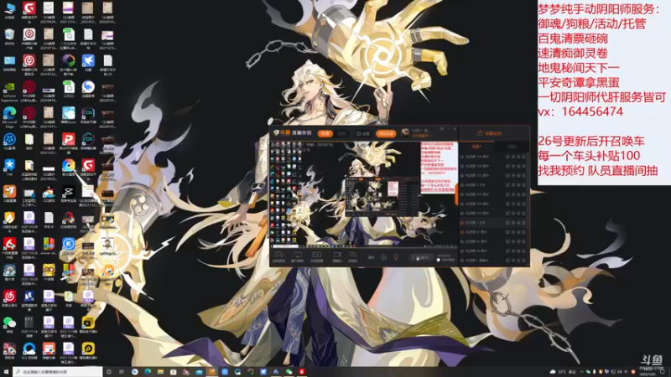
Task: Open Microsoft Edge from the taskbar
Action: 148,372
